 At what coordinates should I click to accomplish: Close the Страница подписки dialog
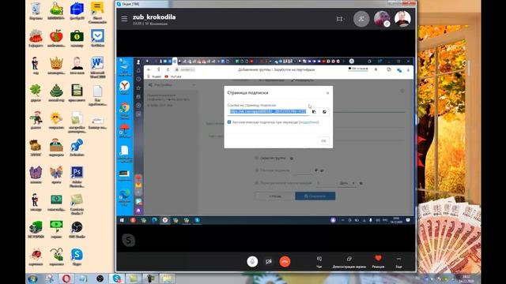tap(327, 93)
